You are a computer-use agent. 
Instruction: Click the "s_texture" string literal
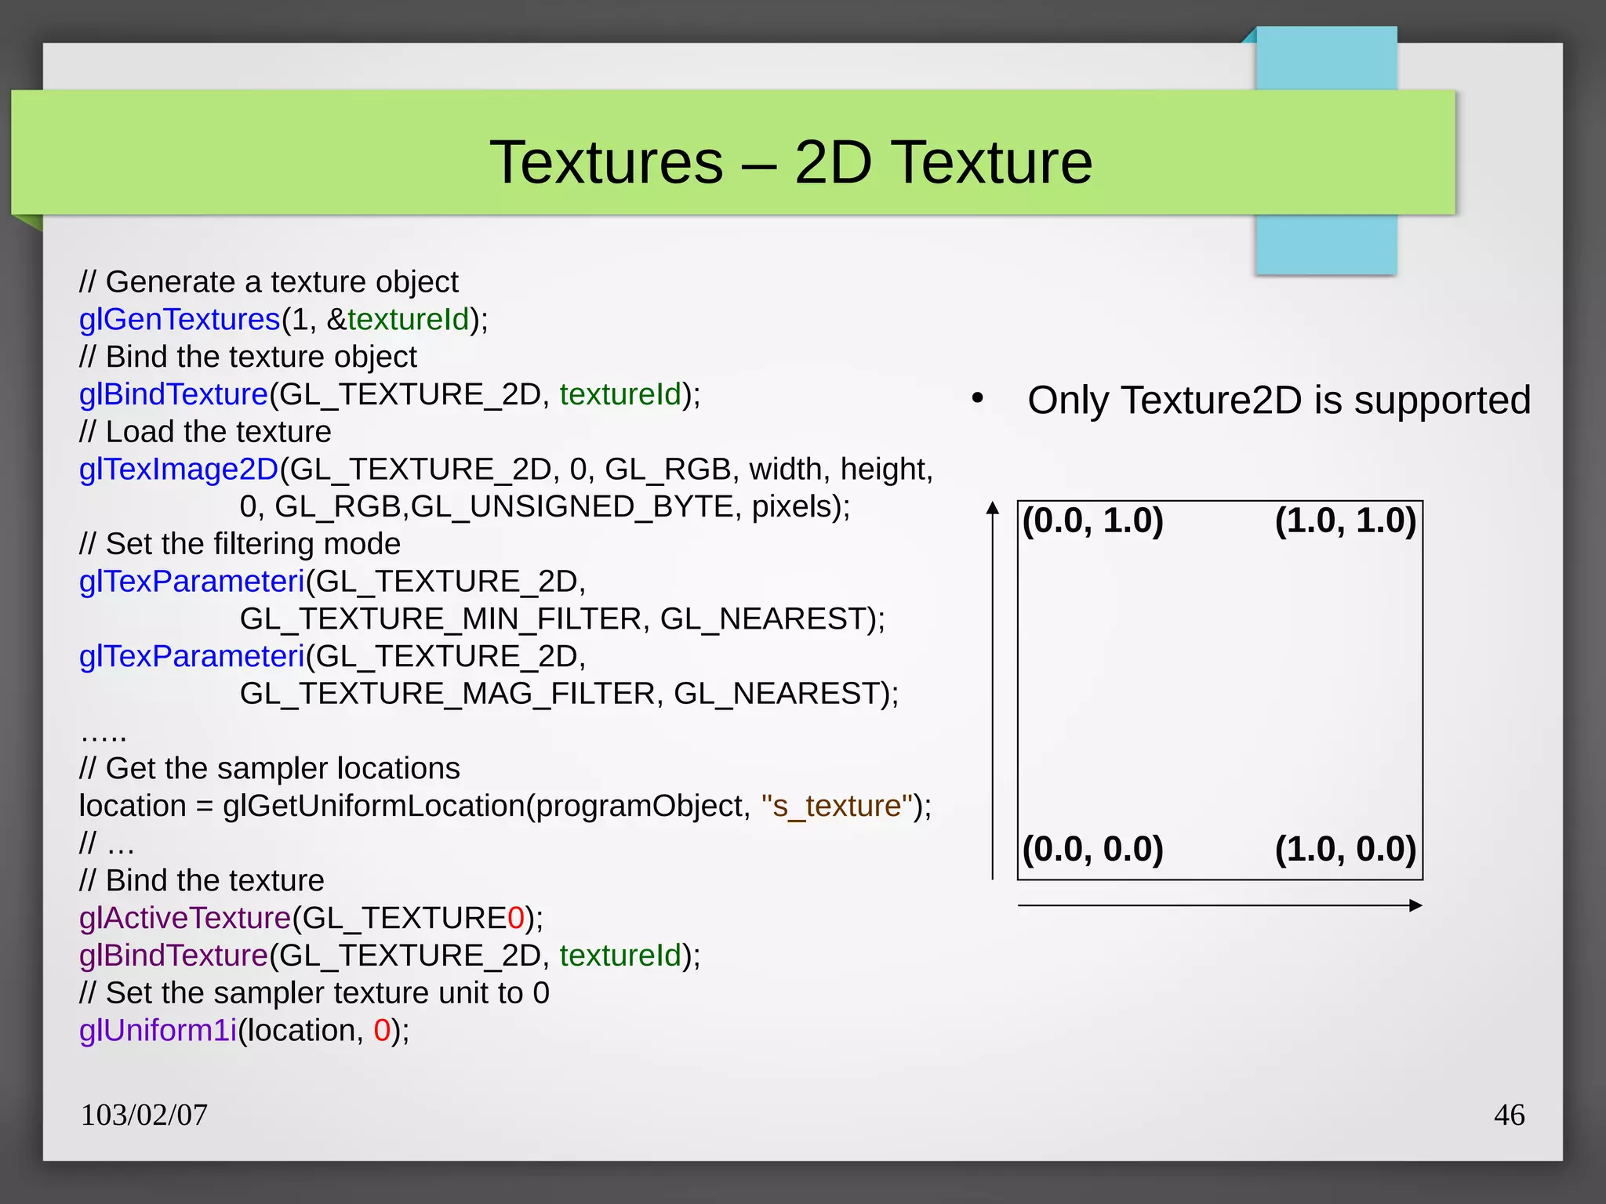[837, 806]
